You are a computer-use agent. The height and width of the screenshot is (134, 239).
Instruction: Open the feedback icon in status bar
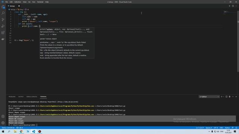(232, 128)
